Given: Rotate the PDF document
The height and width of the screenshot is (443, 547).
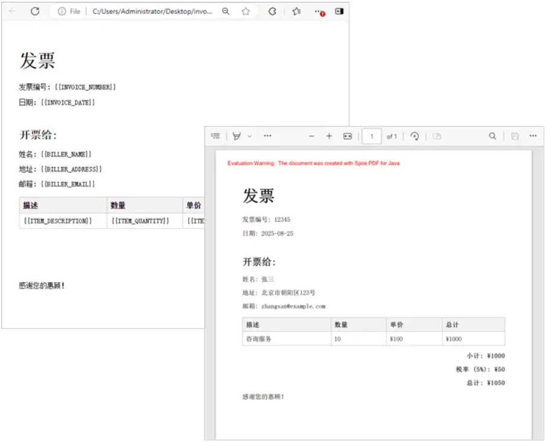Looking at the screenshot, I should (414, 136).
